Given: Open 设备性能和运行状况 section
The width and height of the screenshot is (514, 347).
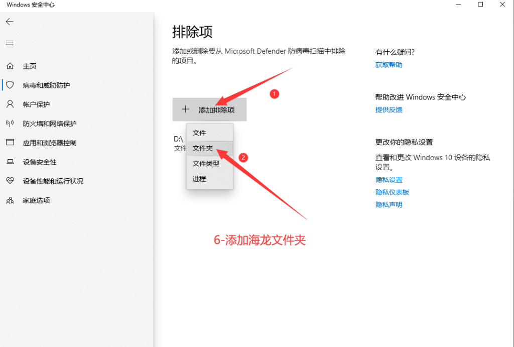Looking at the screenshot, I should coord(53,181).
